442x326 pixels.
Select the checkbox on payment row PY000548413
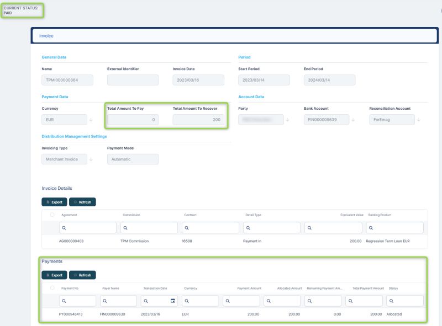(51, 314)
